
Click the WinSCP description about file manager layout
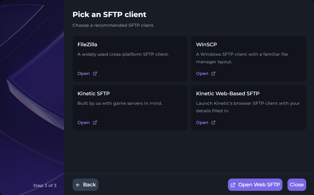[242, 58]
